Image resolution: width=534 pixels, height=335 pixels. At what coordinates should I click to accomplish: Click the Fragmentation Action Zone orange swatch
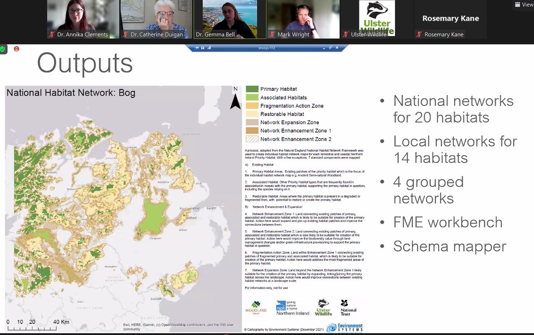coord(252,106)
